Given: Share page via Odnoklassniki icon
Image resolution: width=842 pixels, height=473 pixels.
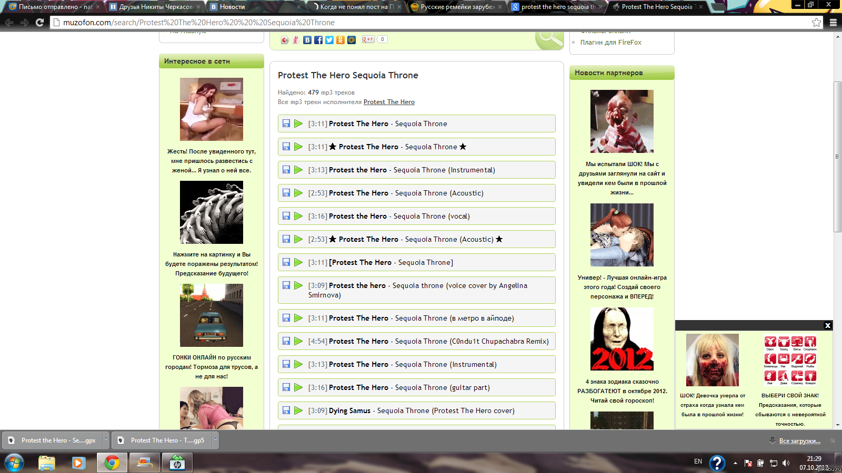Looking at the screenshot, I should pos(340,40).
